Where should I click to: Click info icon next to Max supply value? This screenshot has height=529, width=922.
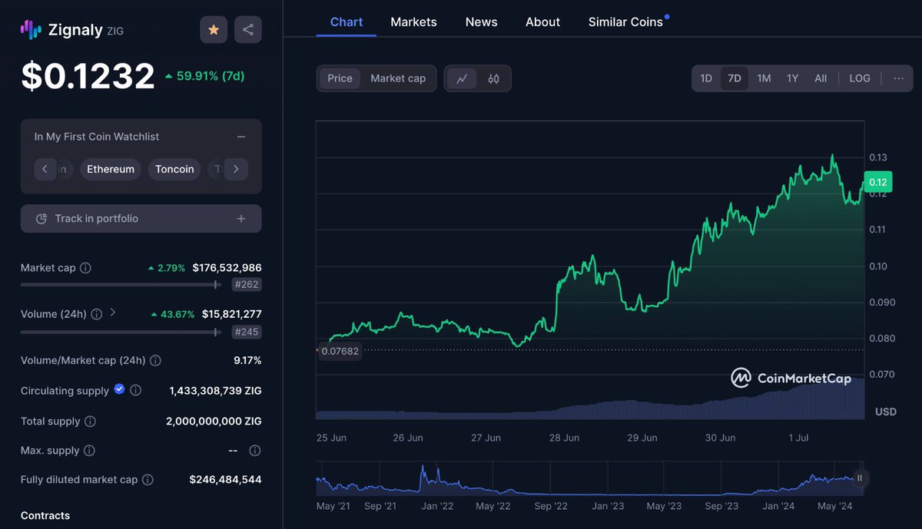pyautogui.click(x=255, y=451)
